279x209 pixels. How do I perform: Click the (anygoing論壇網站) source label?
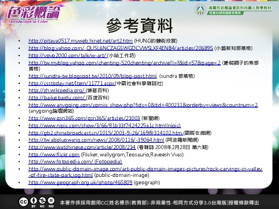[x=51, y=111]
